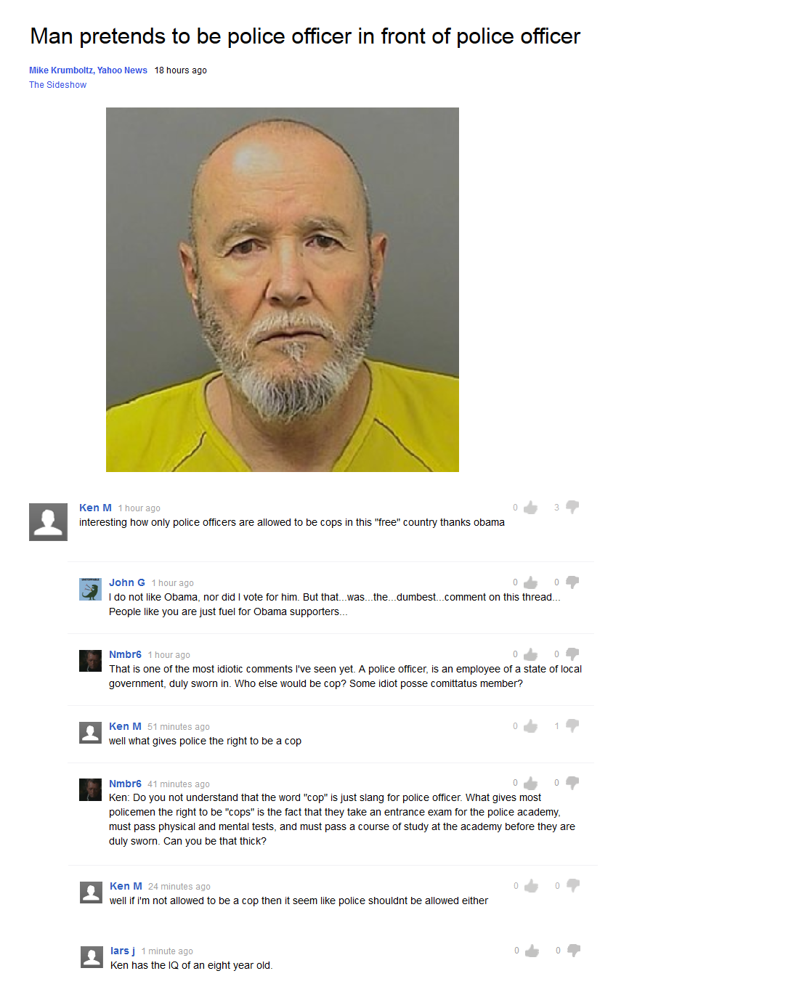
Task: Open Mike Krumboltz, Yahoo News author link
Action: pos(88,70)
